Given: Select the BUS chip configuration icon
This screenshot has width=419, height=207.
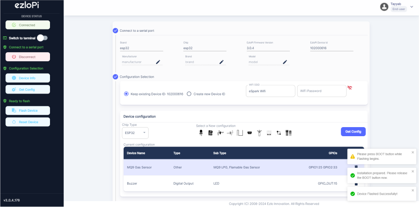Looking at the screenshot, I should pyautogui.click(x=269, y=133).
